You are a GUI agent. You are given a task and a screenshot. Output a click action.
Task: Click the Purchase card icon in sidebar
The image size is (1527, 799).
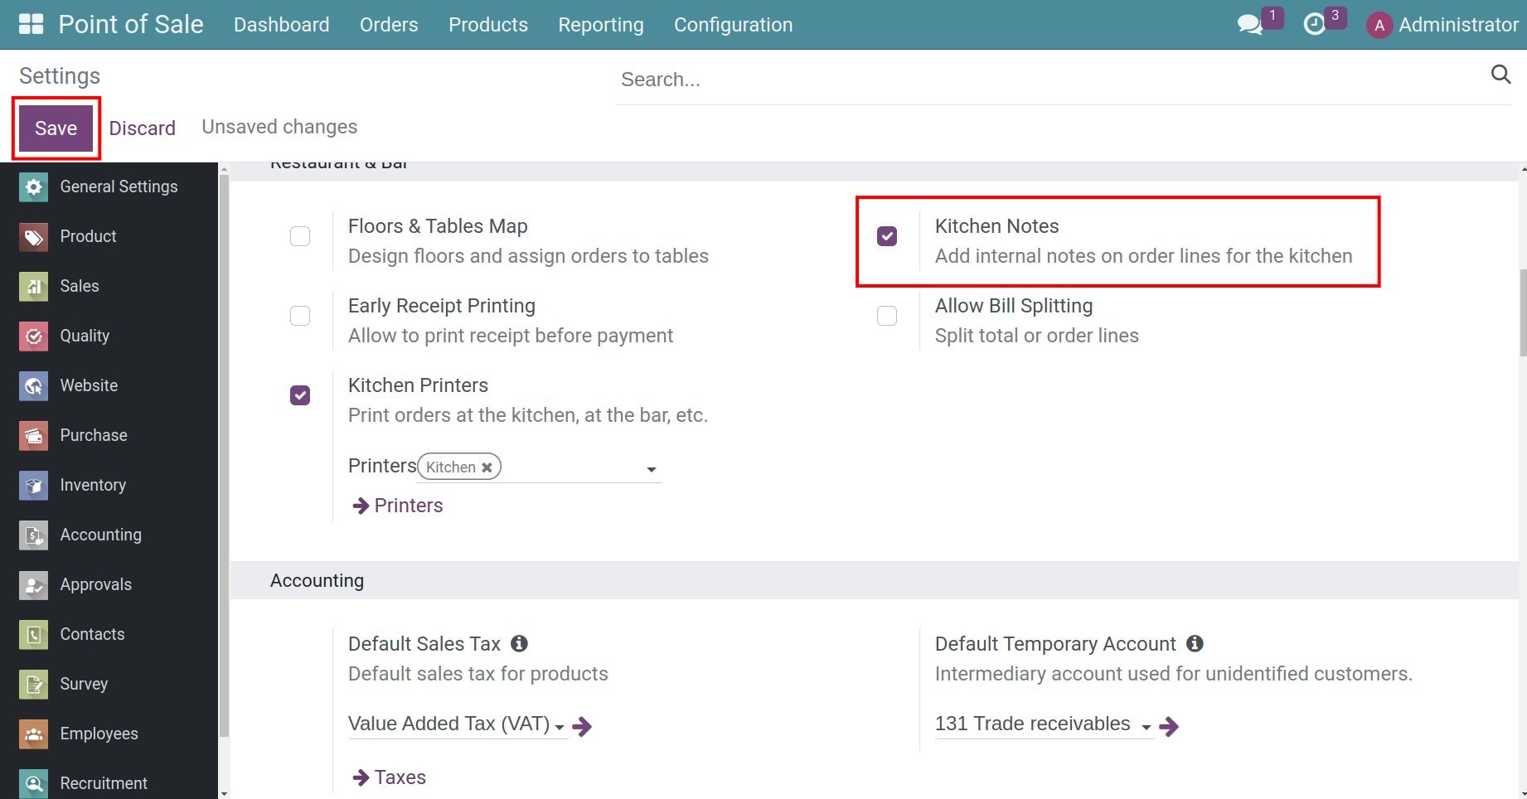tap(33, 435)
